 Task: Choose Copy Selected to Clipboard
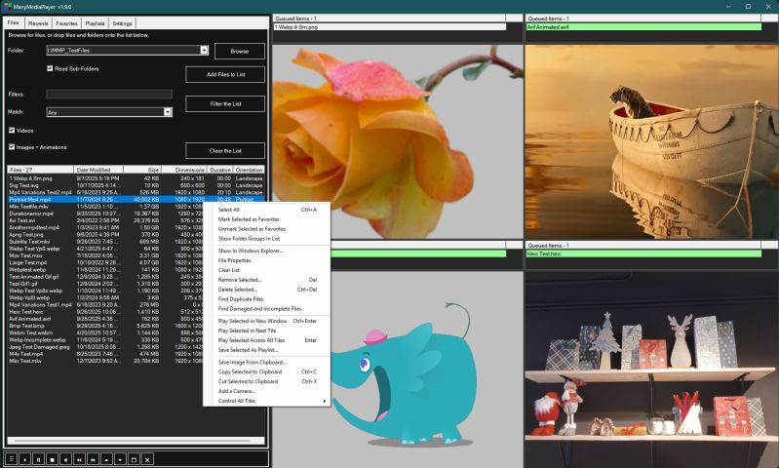pos(267,372)
